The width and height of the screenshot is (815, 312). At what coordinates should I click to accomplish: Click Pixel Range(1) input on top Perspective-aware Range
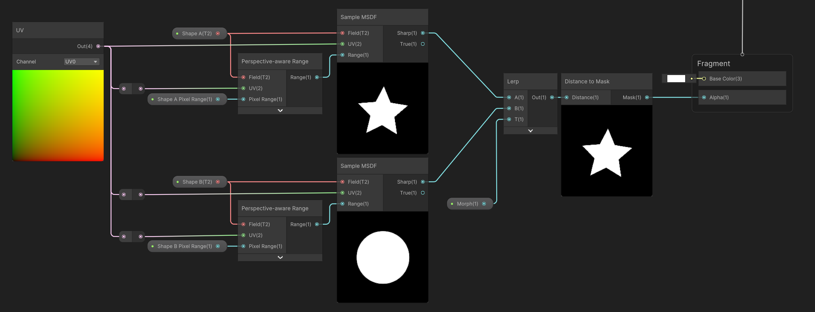[243, 99]
